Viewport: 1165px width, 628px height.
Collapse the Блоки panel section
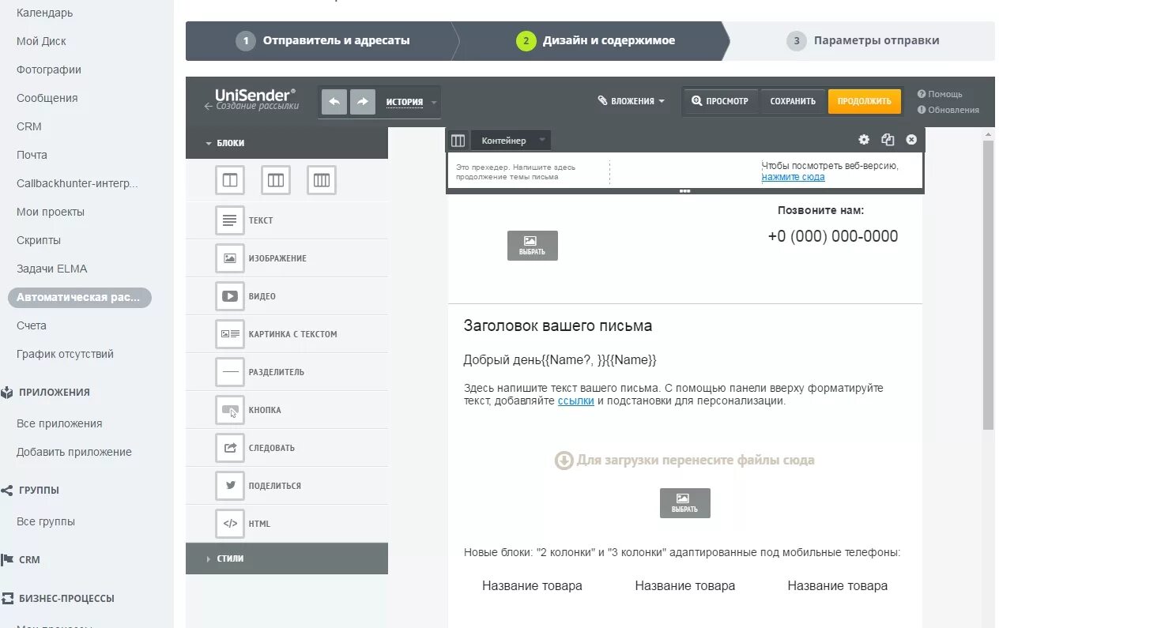(x=287, y=143)
